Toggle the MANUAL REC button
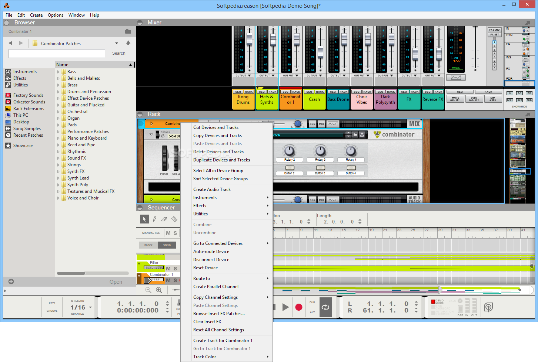Screen dimensions: 538x362 pyautogui.click(x=151, y=233)
